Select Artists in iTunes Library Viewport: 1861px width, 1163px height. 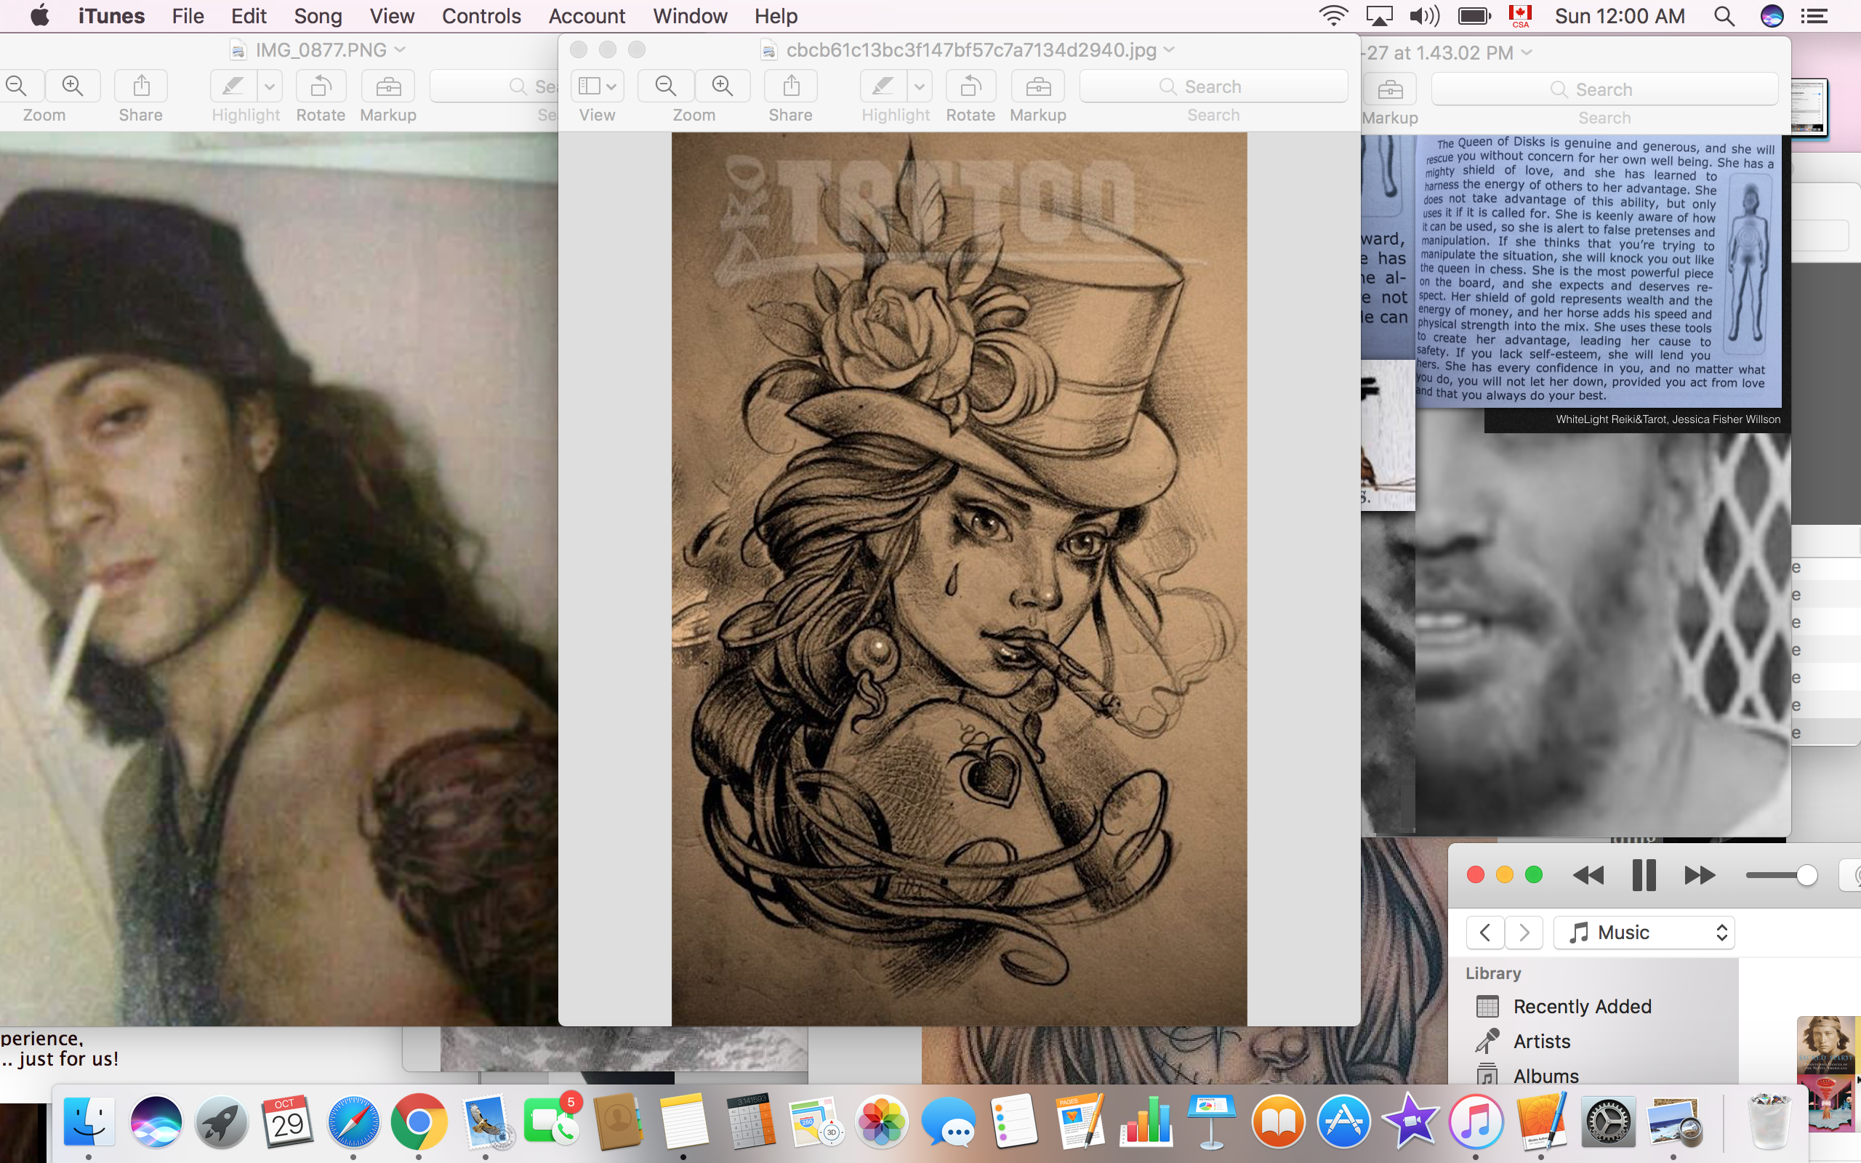[x=1541, y=1041]
